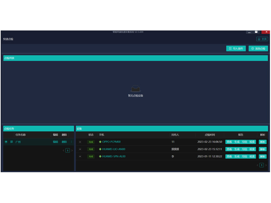Click 查看 button for OPPO-PCPM00

click(229, 142)
